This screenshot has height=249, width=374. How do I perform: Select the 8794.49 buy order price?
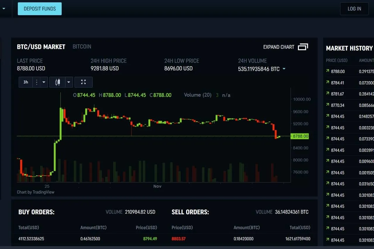150,239
